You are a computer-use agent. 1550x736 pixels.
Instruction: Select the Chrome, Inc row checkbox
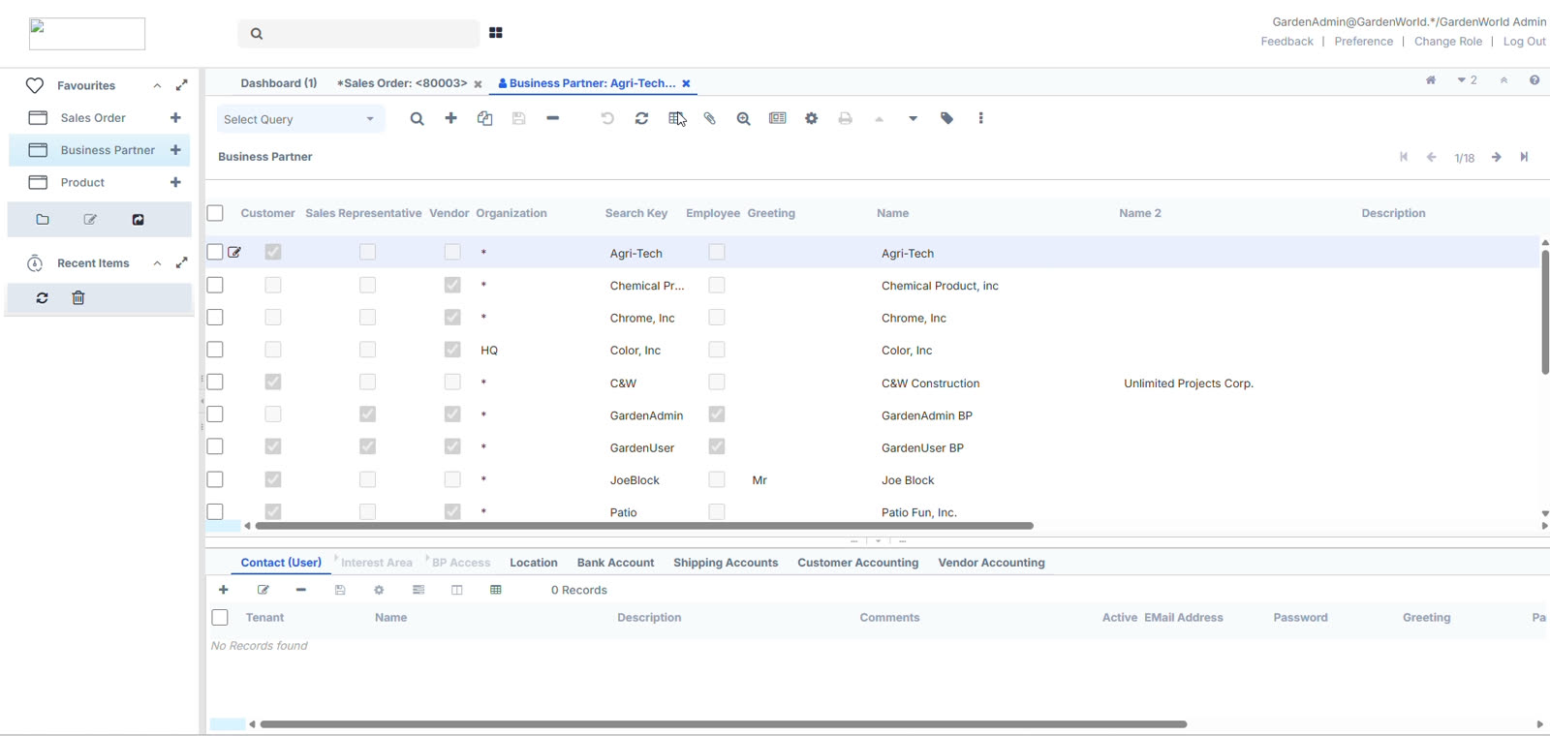click(215, 317)
